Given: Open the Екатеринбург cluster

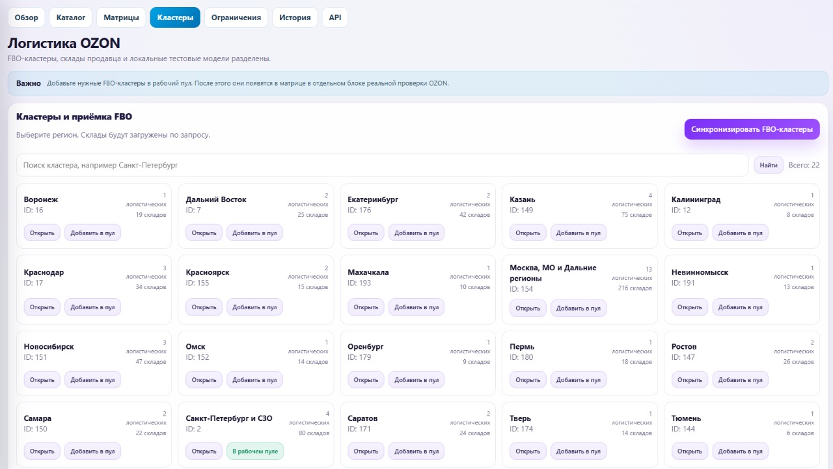Looking at the screenshot, I should [x=366, y=233].
